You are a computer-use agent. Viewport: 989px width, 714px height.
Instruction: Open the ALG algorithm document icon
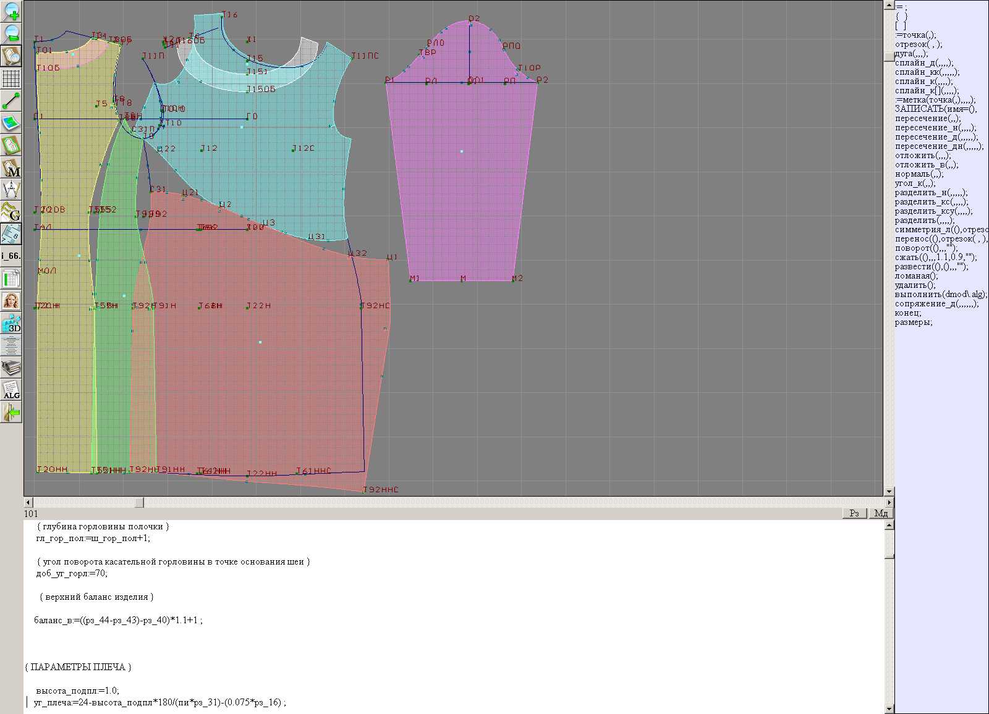coord(11,390)
